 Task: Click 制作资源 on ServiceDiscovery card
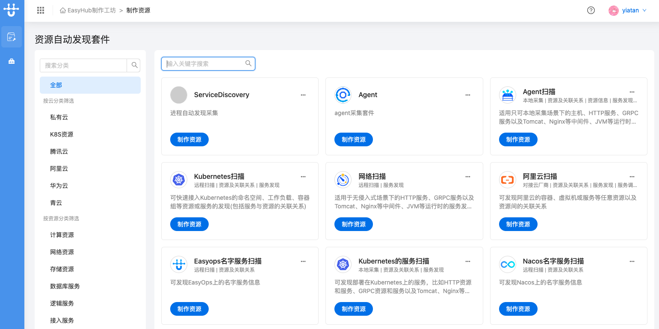(x=189, y=139)
